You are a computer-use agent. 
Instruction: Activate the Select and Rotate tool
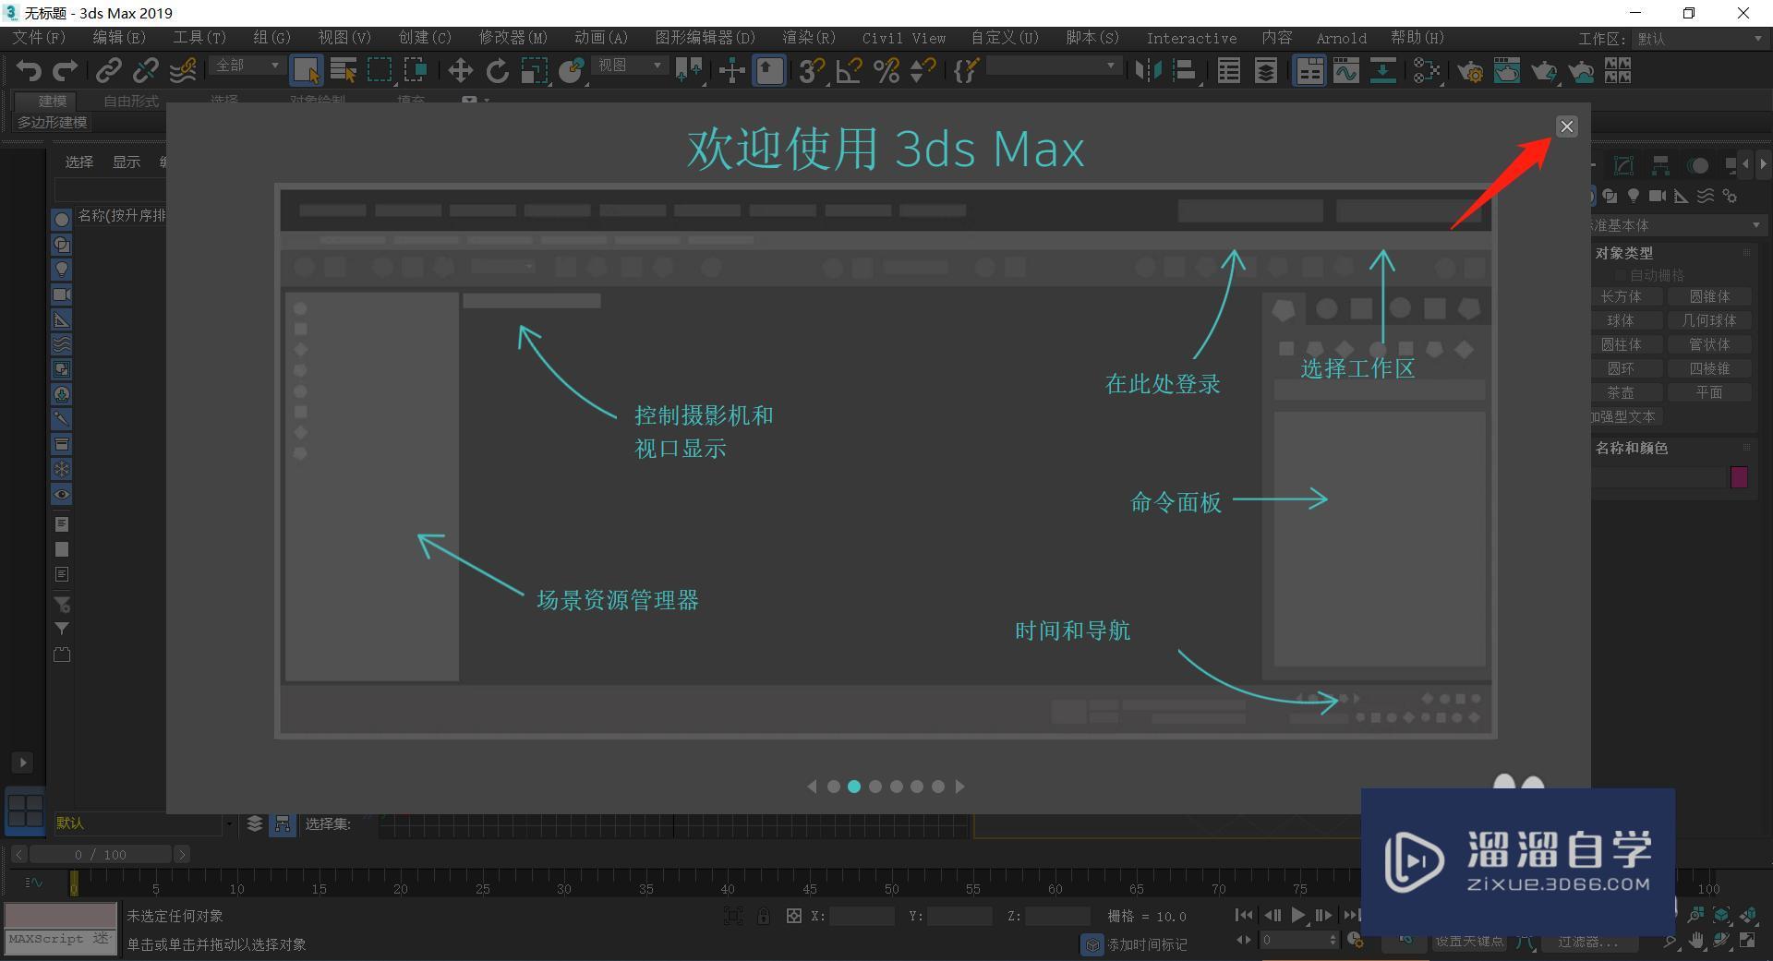click(x=497, y=70)
